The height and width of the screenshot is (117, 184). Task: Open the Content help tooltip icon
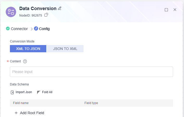pos(25,61)
